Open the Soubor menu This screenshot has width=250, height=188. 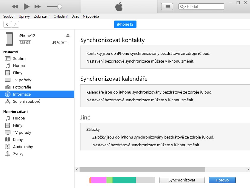pyautogui.click(x=9, y=16)
